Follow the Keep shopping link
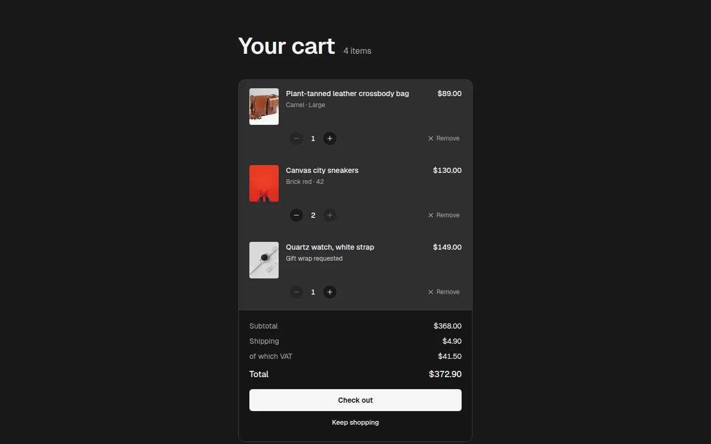711x444 pixels. point(355,423)
